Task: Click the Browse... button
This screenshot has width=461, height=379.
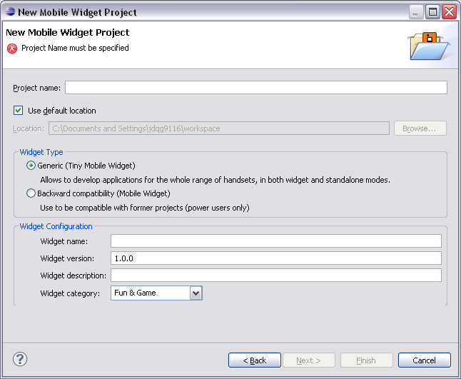Action: (x=420, y=128)
